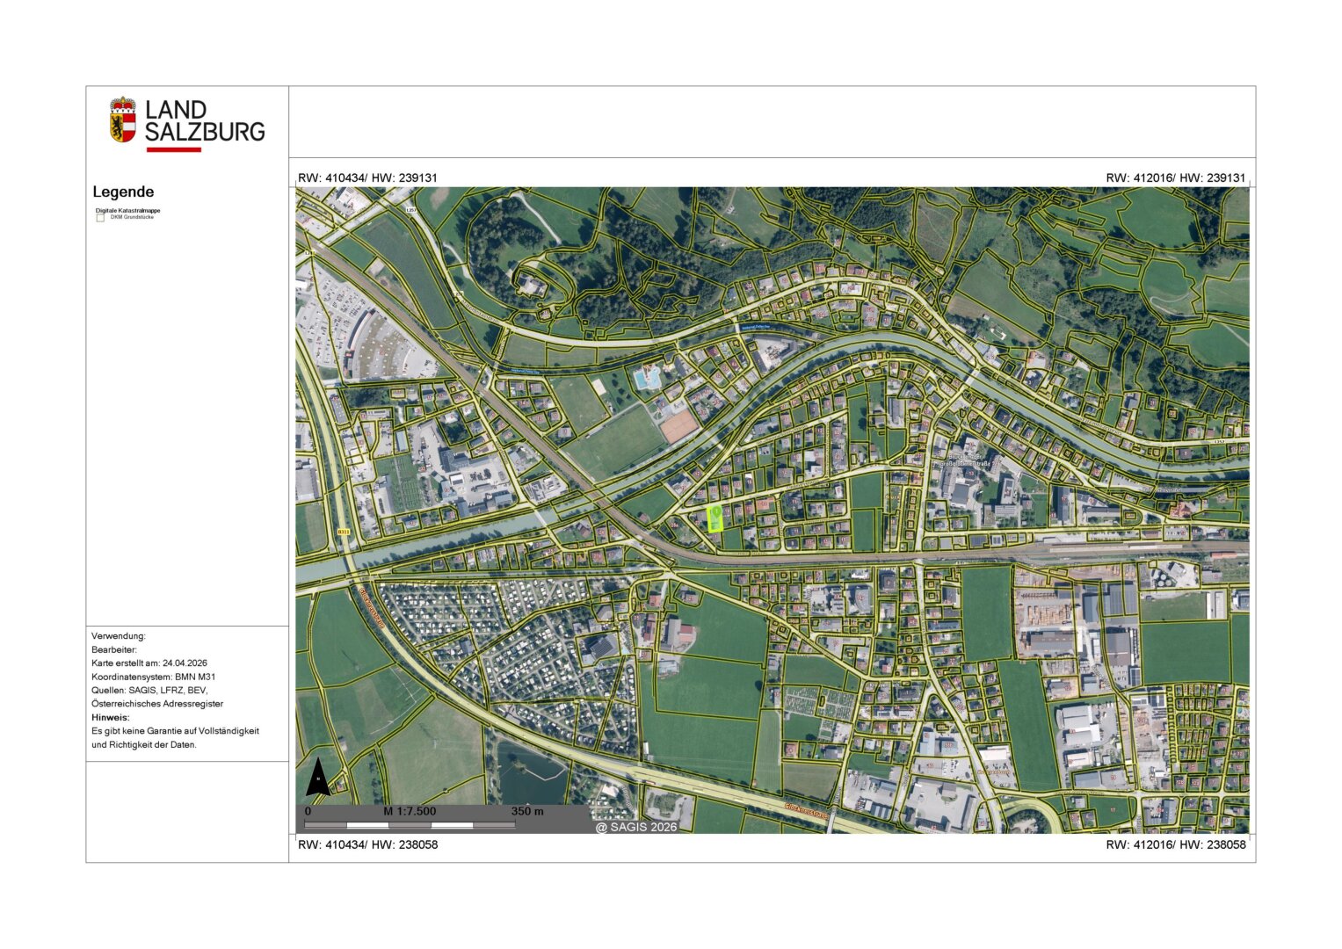Click the @ SAGIS 2026 copyright note
Screen dimensions: 1342x949
click(x=636, y=827)
